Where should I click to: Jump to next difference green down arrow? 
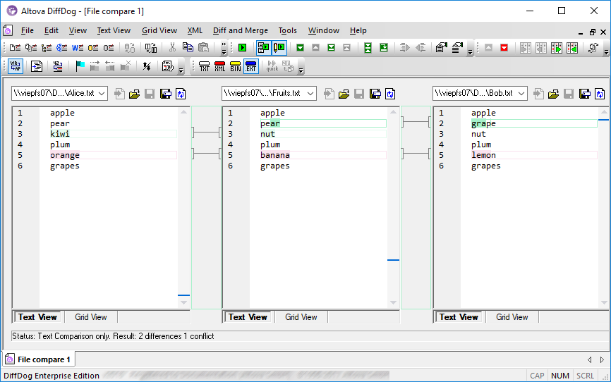pos(300,47)
